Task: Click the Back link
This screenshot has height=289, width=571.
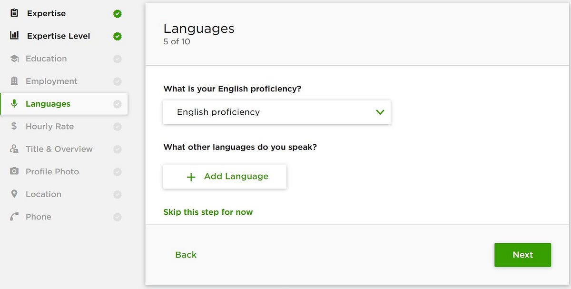Action: click(x=186, y=255)
